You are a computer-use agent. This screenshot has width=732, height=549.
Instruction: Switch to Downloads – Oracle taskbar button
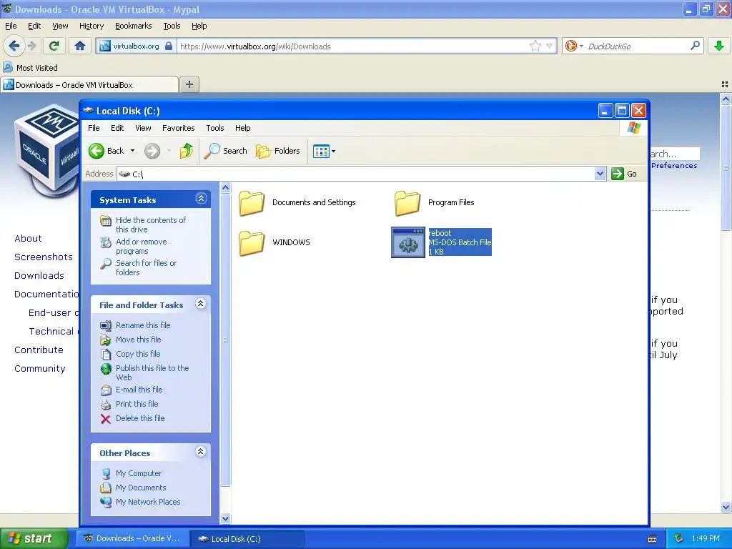(132, 539)
